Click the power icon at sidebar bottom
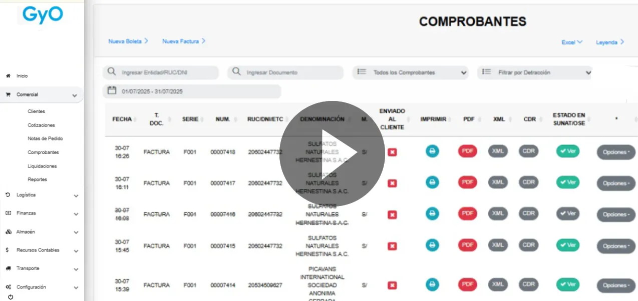 point(11,297)
